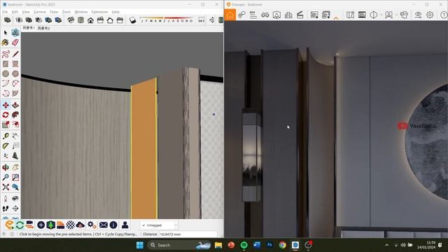Select the Freehand drawing tool
Viewport: 448px width, 252px height.
tap(6, 54)
